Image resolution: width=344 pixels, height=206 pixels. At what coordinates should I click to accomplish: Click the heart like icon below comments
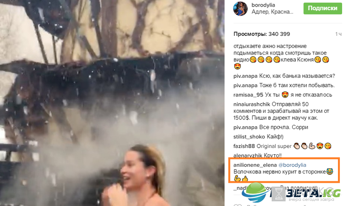coord(237,205)
